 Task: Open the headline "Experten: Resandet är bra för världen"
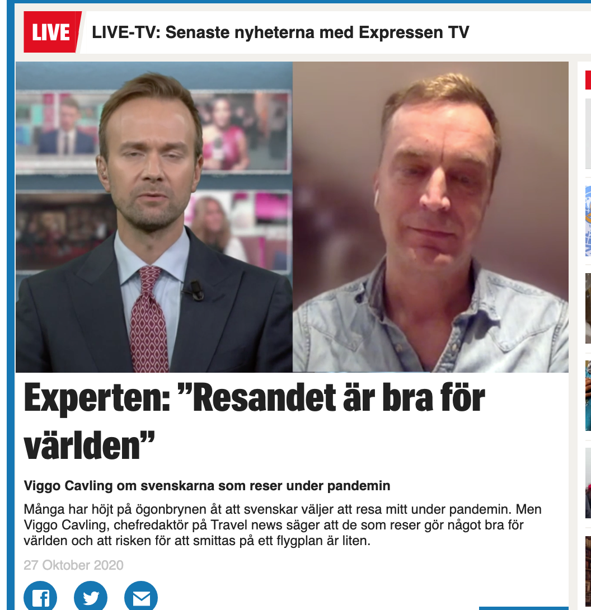click(x=254, y=421)
